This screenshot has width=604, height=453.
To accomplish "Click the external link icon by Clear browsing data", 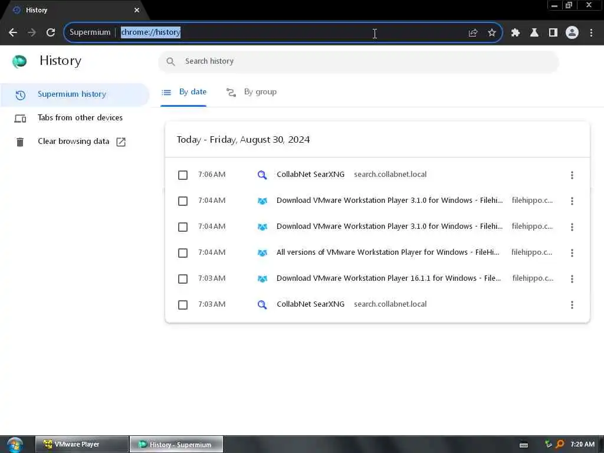I will pos(121,142).
